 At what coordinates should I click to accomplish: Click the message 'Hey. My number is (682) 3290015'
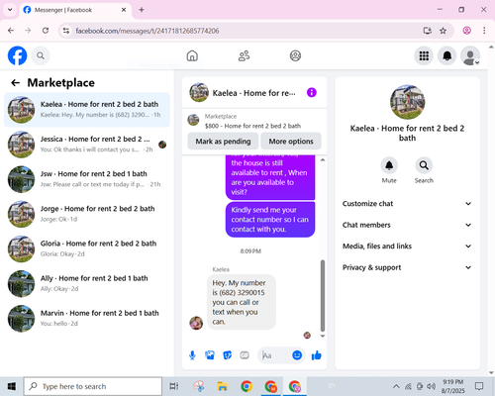point(242,302)
